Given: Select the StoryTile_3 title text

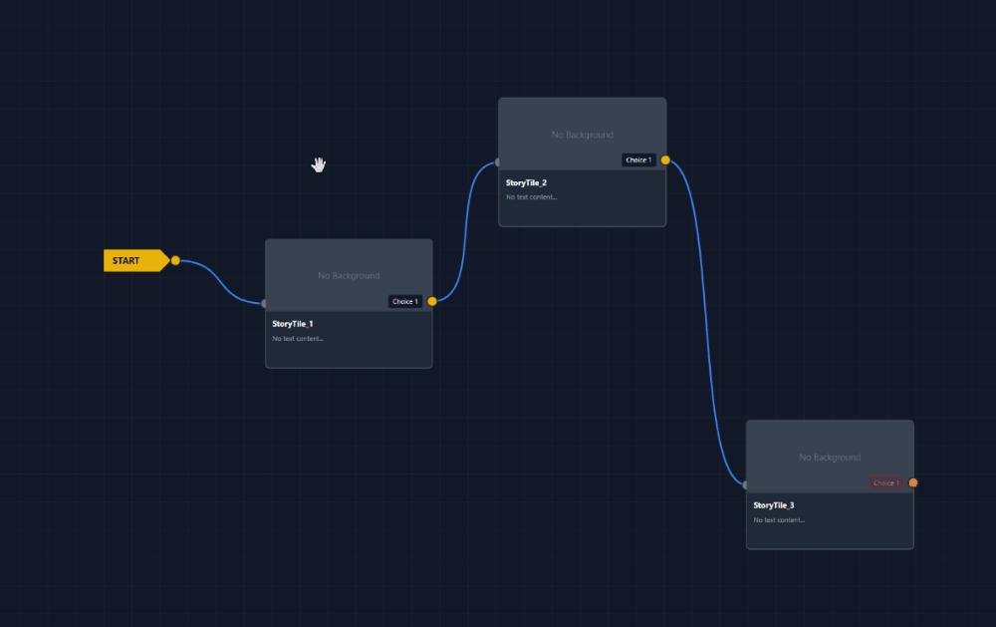Looking at the screenshot, I should tap(774, 505).
